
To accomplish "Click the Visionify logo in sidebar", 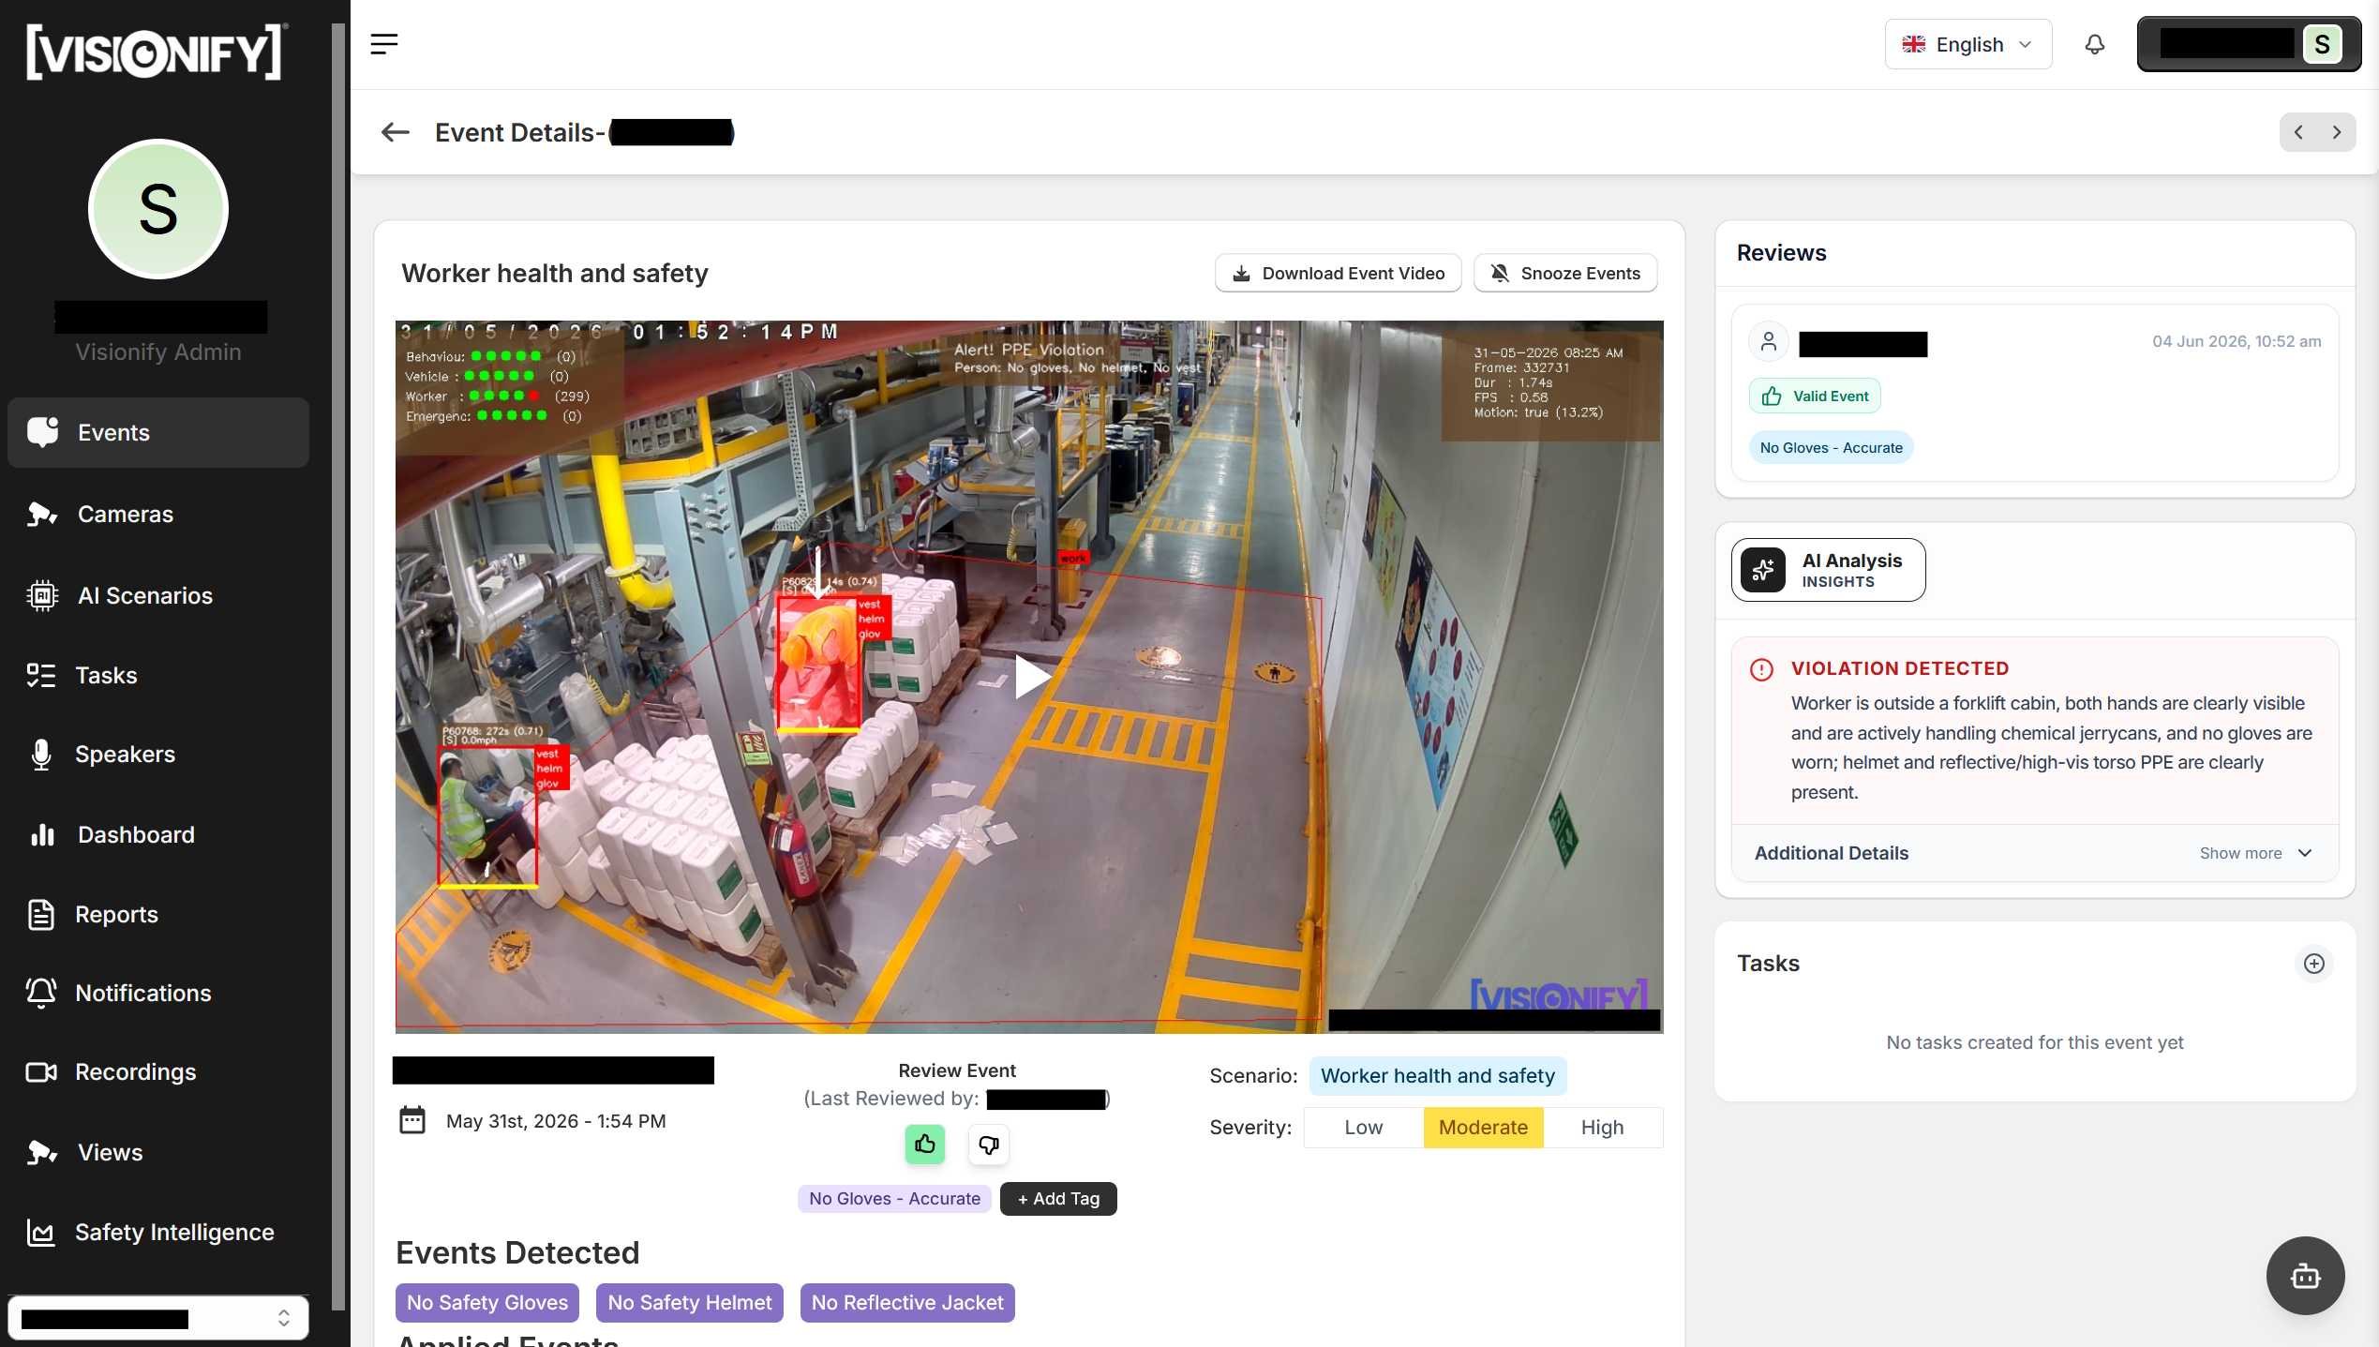I will coord(156,52).
